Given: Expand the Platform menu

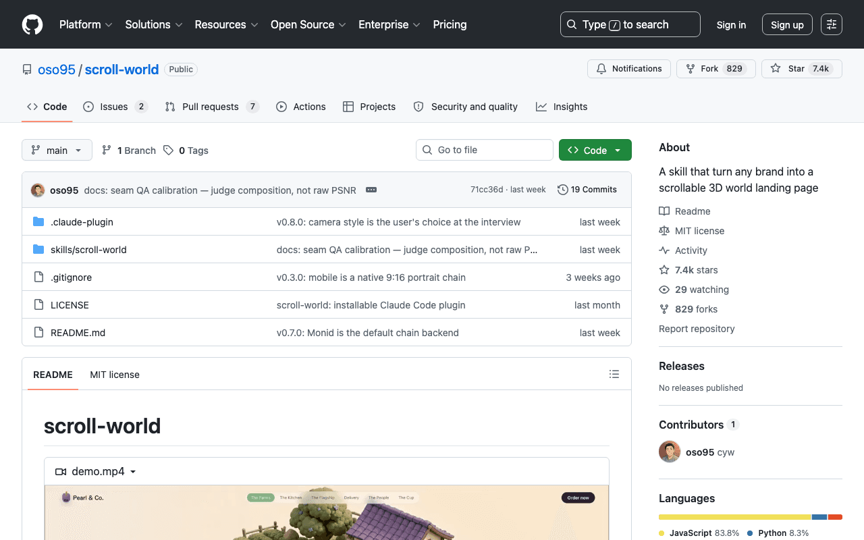Looking at the screenshot, I should point(86,24).
